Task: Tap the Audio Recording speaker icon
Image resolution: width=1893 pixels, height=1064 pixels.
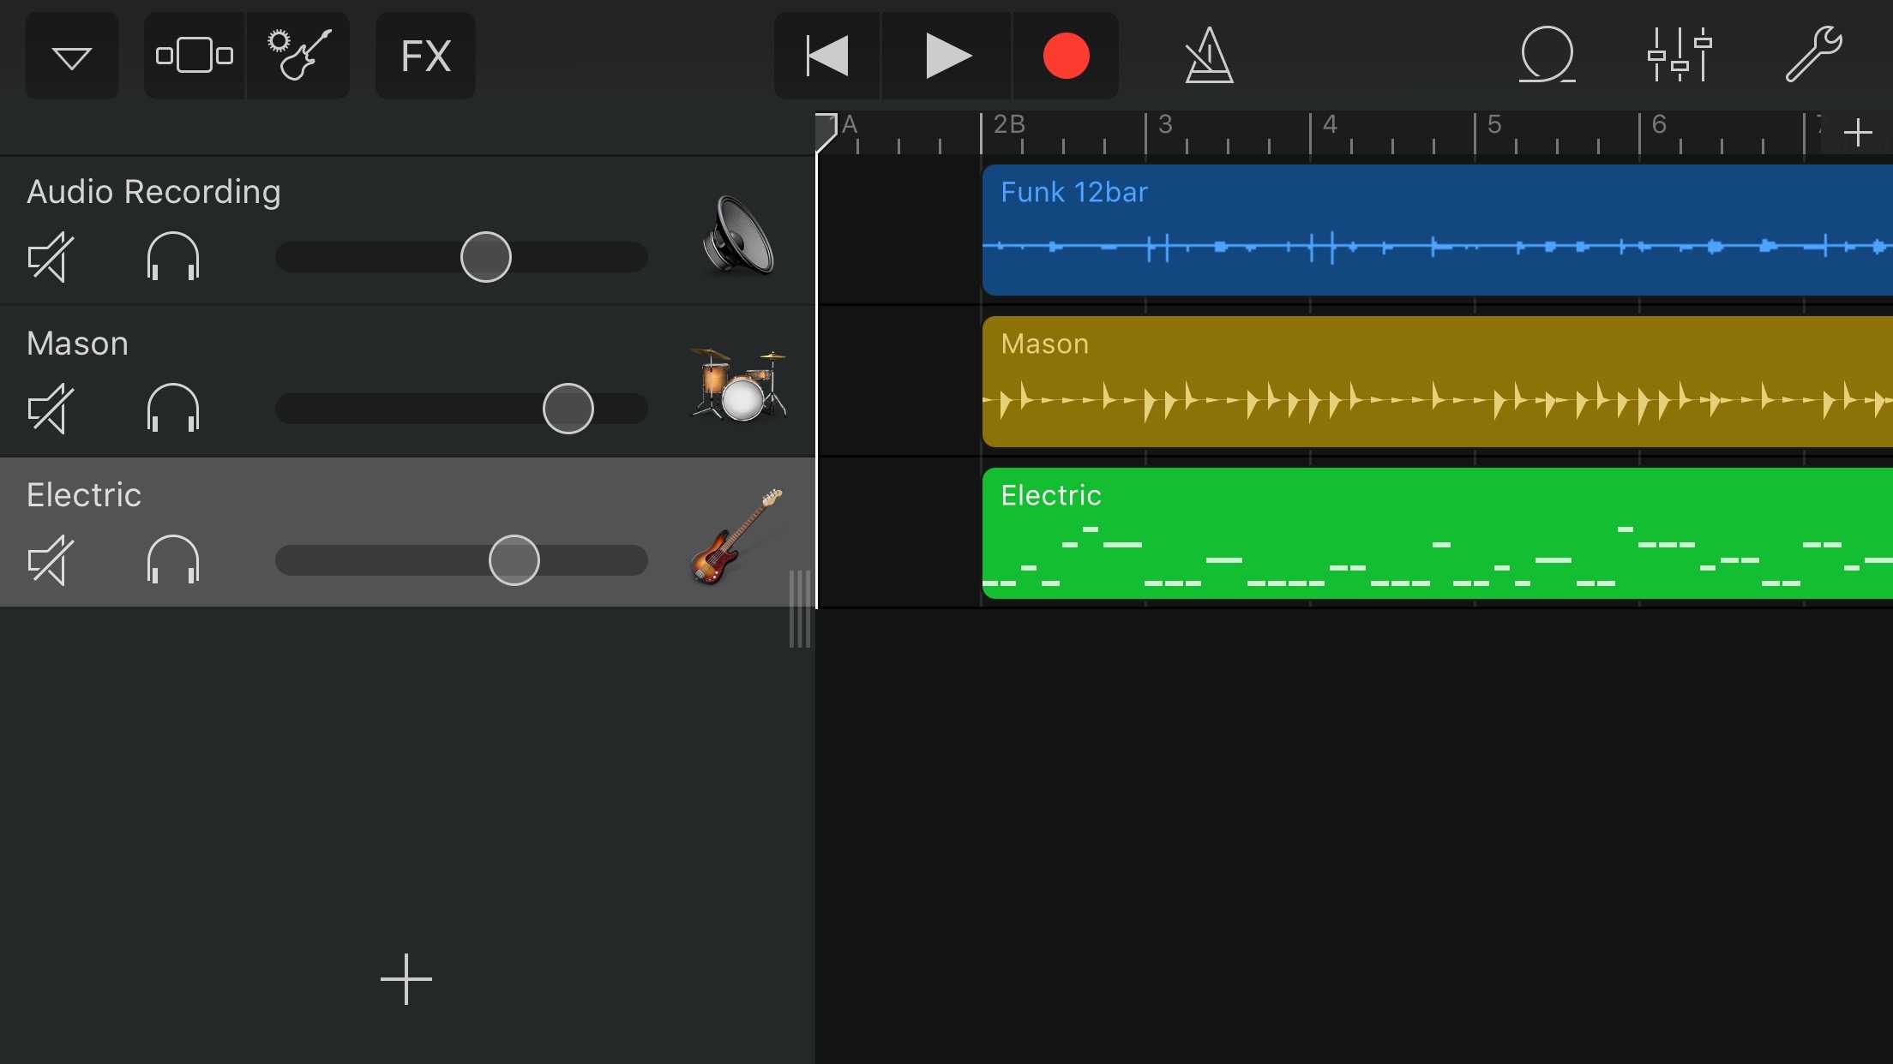Action: coord(738,236)
